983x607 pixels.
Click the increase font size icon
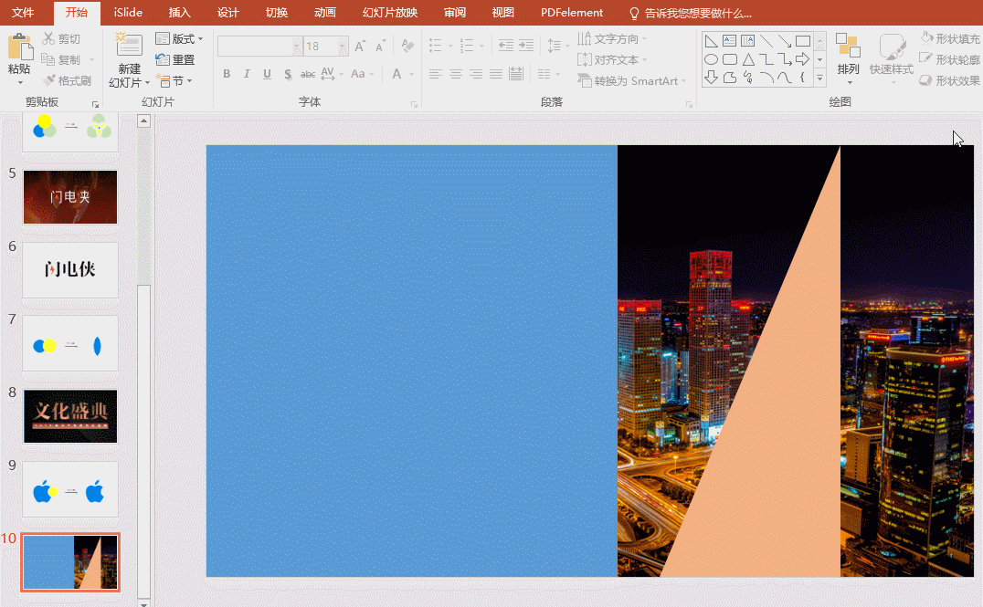360,46
